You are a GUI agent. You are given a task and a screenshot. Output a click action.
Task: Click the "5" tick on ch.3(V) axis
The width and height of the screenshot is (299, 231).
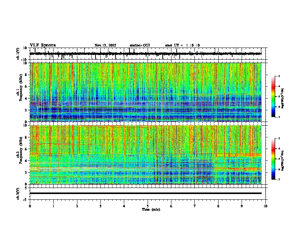(x=26, y=188)
